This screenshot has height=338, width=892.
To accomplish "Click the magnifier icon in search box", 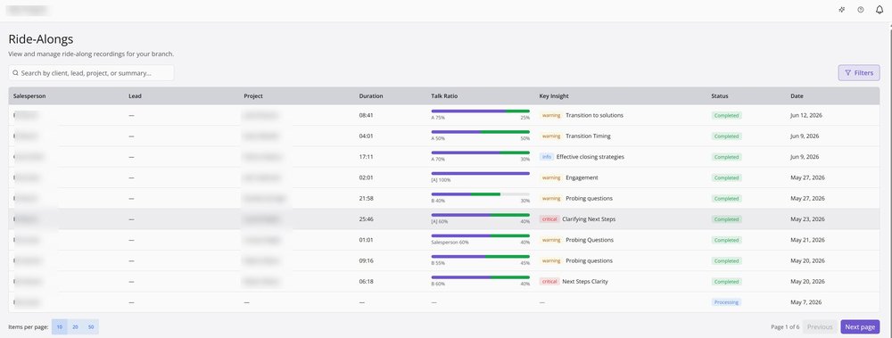I will point(15,73).
